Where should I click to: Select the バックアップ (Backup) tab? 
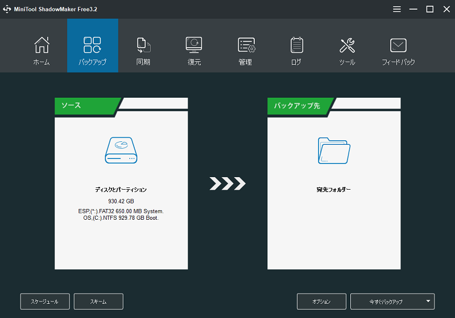[93, 46]
